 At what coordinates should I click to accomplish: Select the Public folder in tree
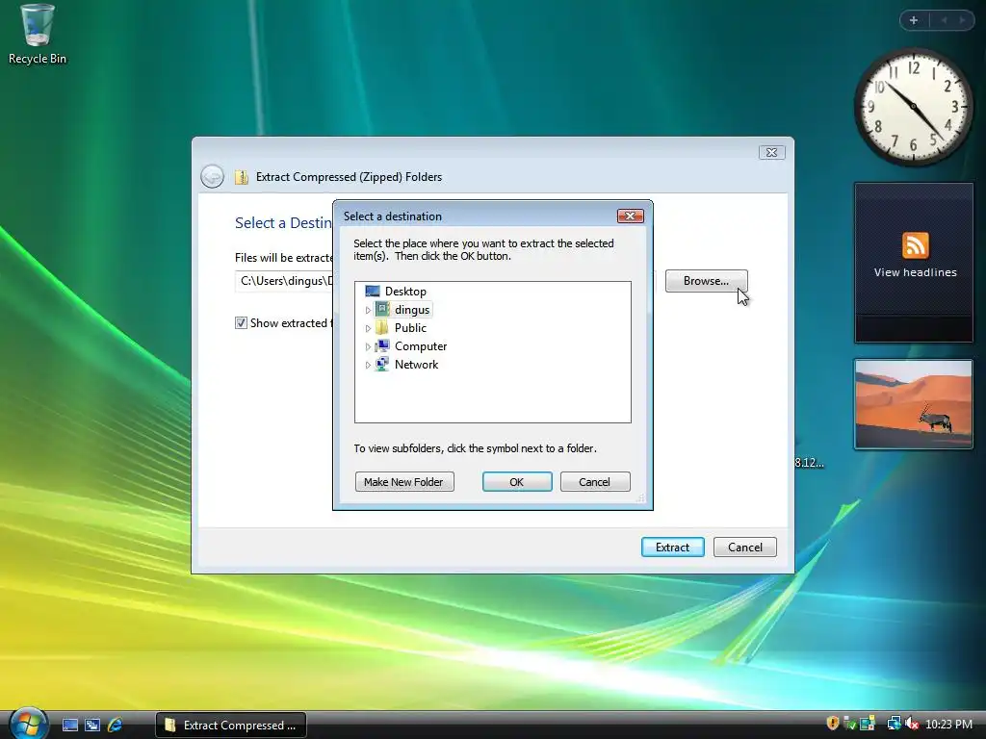click(x=410, y=327)
